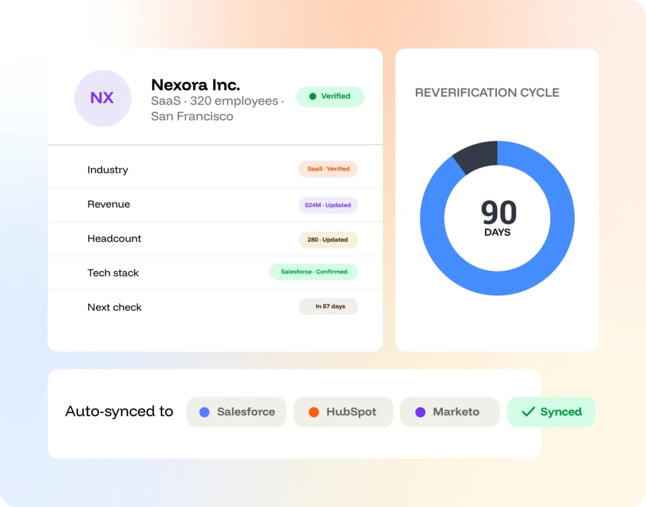Click the 280 · Updated headcount tag
646x507 pixels.
pos(328,239)
